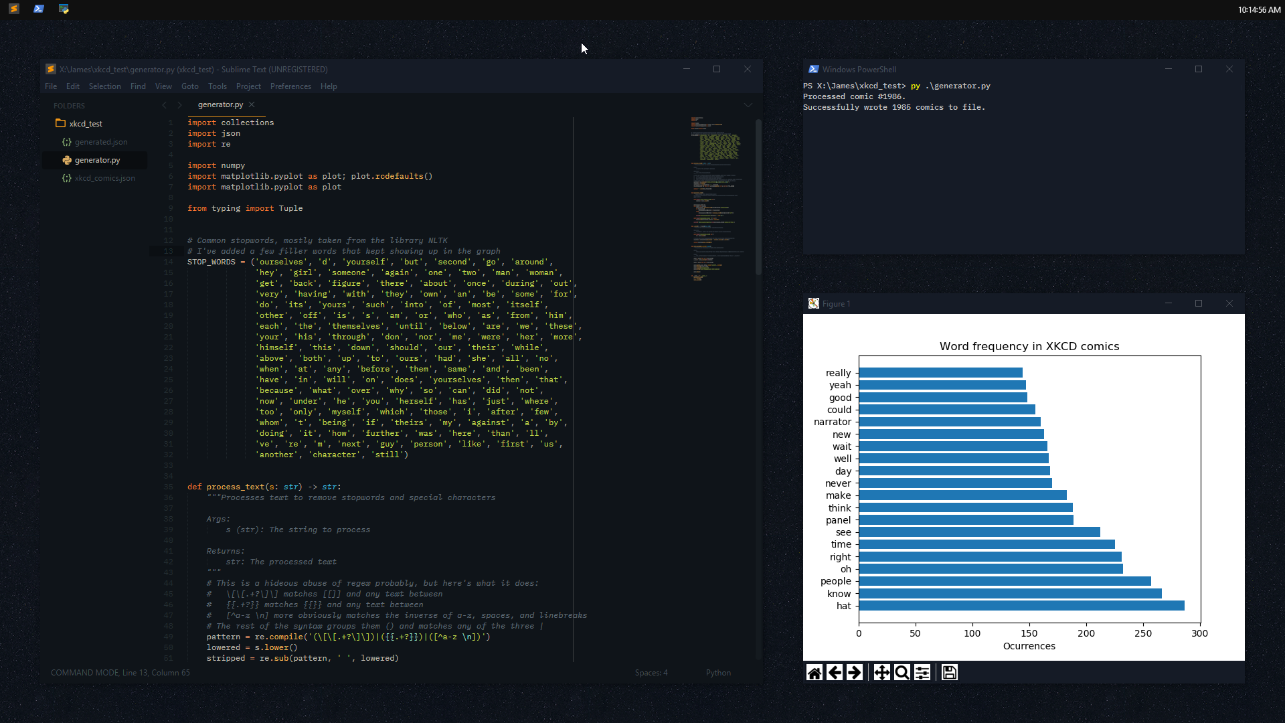The width and height of the screenshot is (1285, 723).
Task: Click the Sublime Text icon in top taskbar
Action: tap(14, 9)
